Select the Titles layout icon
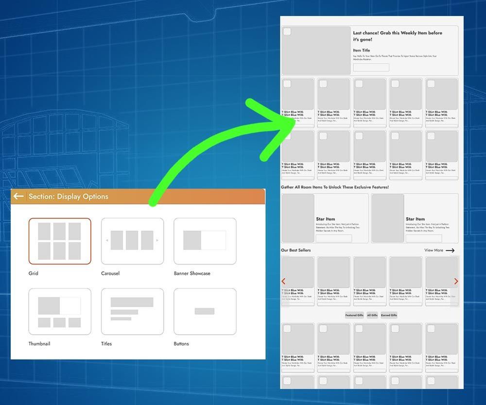This screenshot has height=405, width=486. point(132,311)
